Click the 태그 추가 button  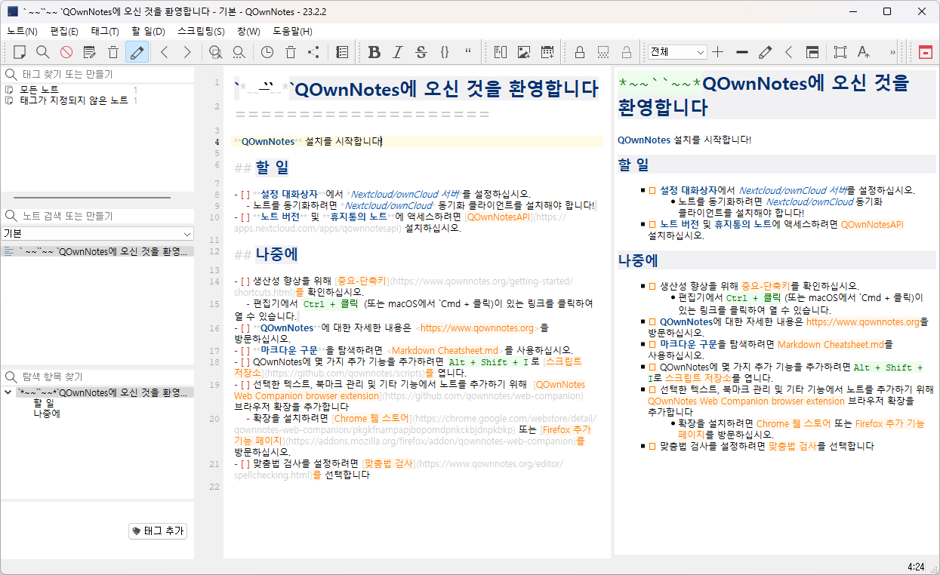click(157, 531)
